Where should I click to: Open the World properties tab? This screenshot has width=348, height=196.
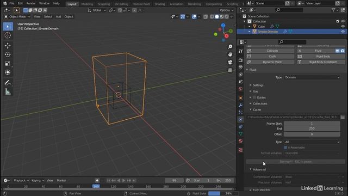point(240,89)
